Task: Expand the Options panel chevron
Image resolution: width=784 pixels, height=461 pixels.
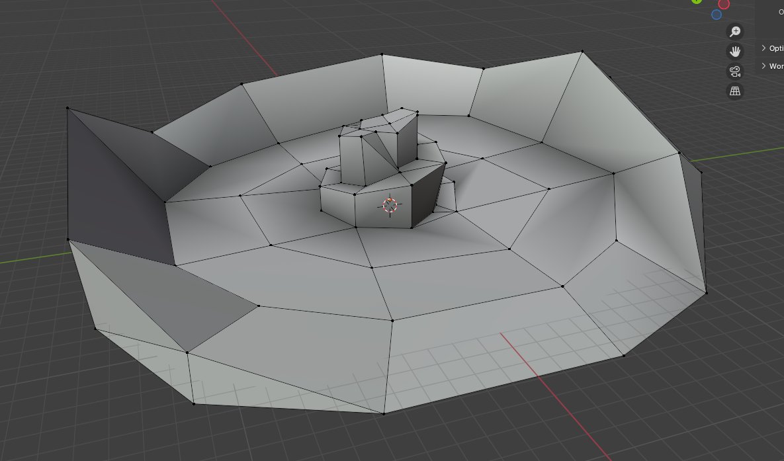Action: pyautogui.click(x=763, y=48)
